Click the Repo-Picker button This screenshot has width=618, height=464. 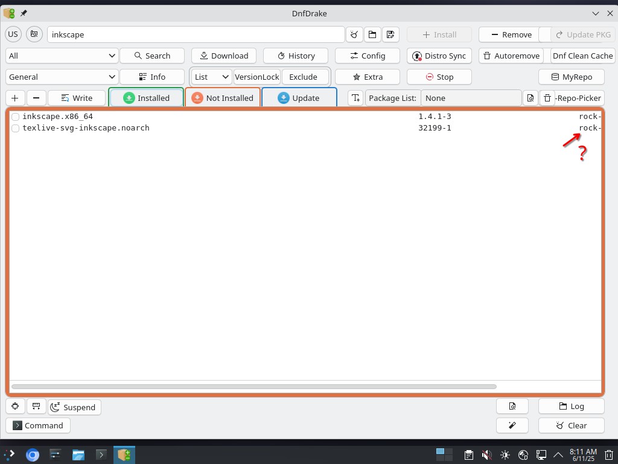coord(580,98)
